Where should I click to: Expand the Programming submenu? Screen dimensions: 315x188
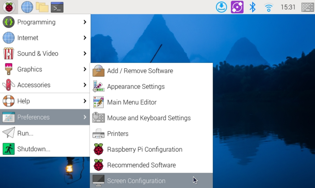pyautogui.click(x=37, y=22)
